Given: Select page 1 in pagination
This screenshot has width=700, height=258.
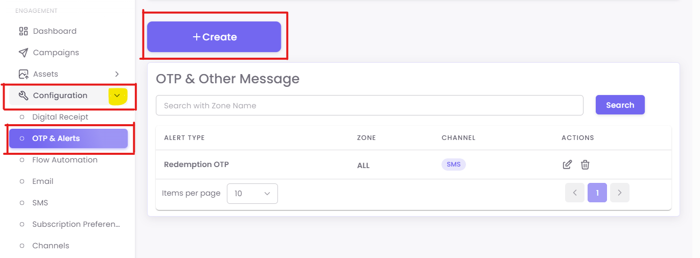Looking at the screenshot, I should (597, 193).
